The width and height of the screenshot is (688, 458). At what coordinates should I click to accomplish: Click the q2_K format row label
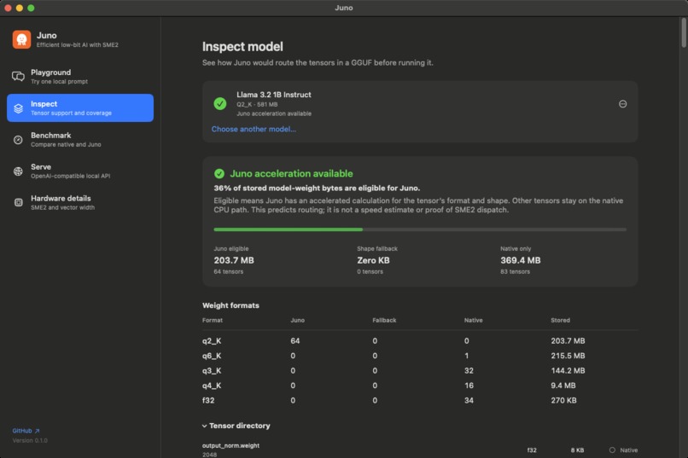click(x=212, y=341)
